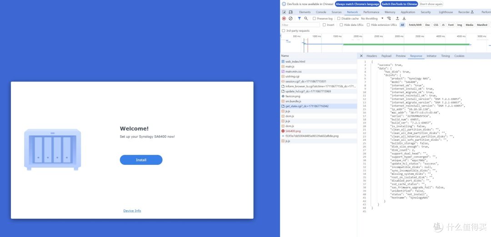491x237 pixels.
Task: Filter requests by Font
Action: 451,25
